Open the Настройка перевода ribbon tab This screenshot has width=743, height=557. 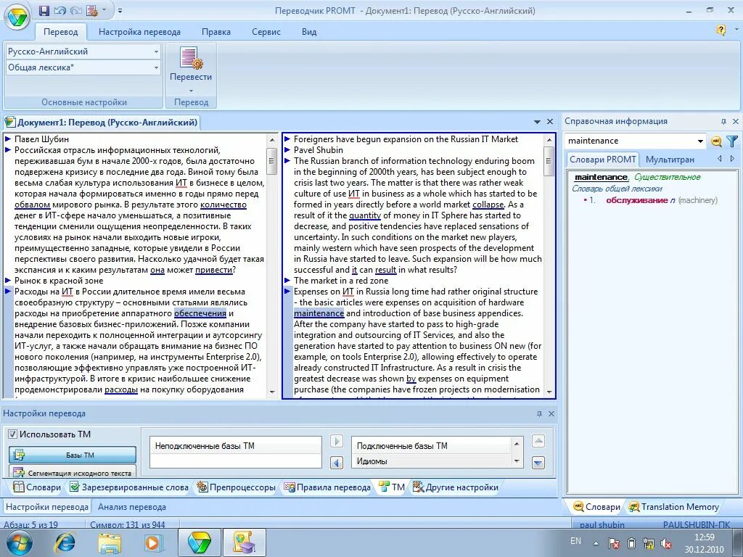(139, 32)
